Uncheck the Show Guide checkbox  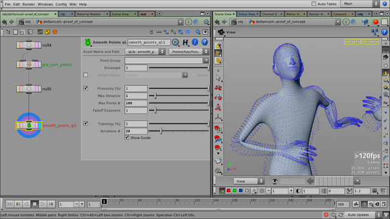127,137
